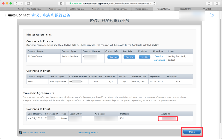Expand the 协议、税务和银行业务 dropdown menu
This screenshot has height=139, width=222.
52,15
